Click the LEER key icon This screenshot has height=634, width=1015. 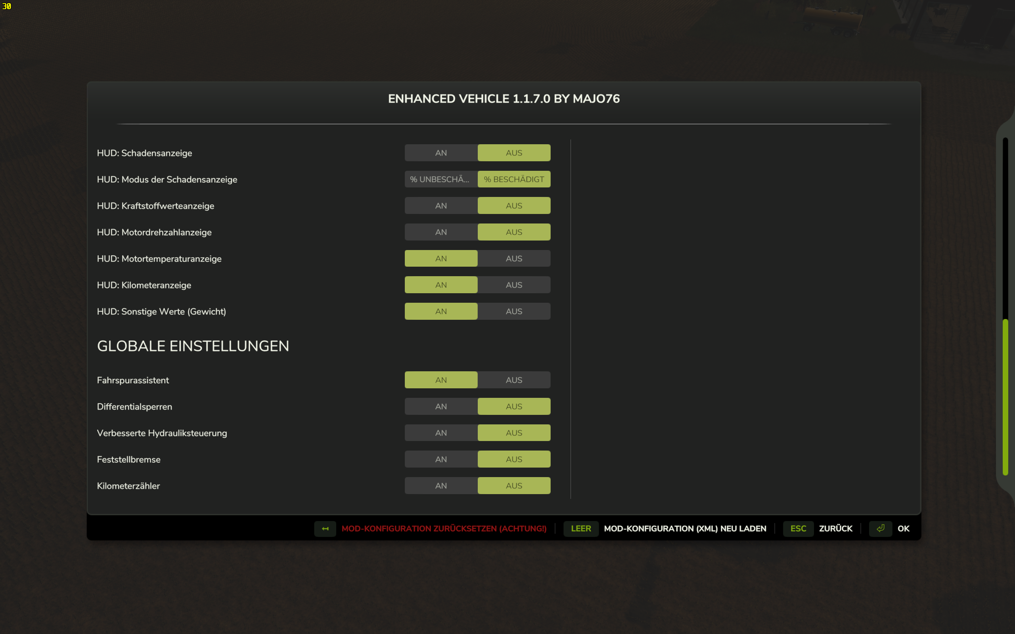(580, 528)
